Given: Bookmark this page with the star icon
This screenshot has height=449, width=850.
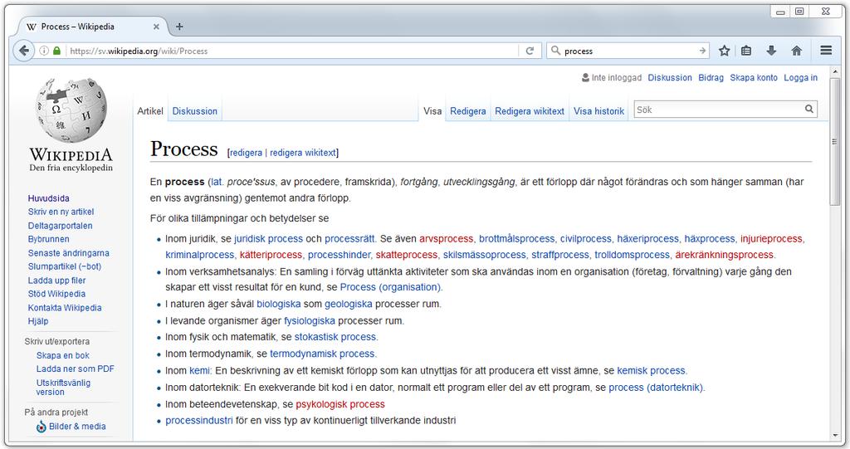Looking at the screenshot, I should [724, 51].
